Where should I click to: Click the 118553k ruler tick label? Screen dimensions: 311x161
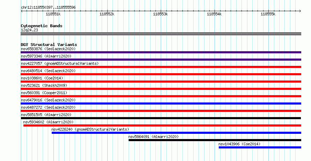pos(160,14)
